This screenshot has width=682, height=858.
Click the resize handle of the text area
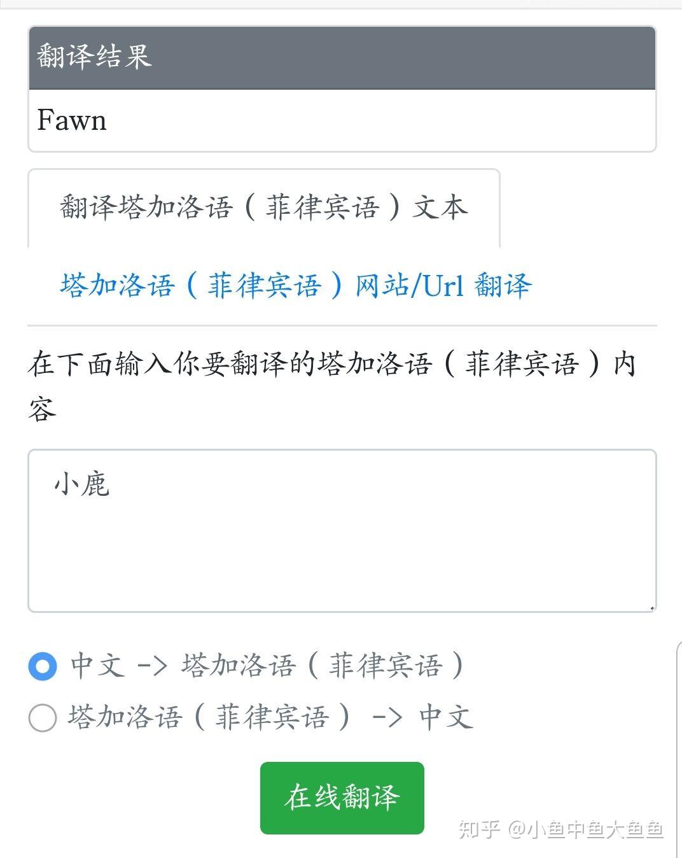651,607
